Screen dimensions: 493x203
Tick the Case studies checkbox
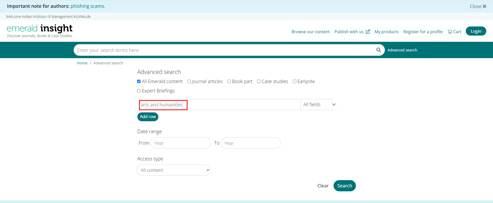point(259,82)
